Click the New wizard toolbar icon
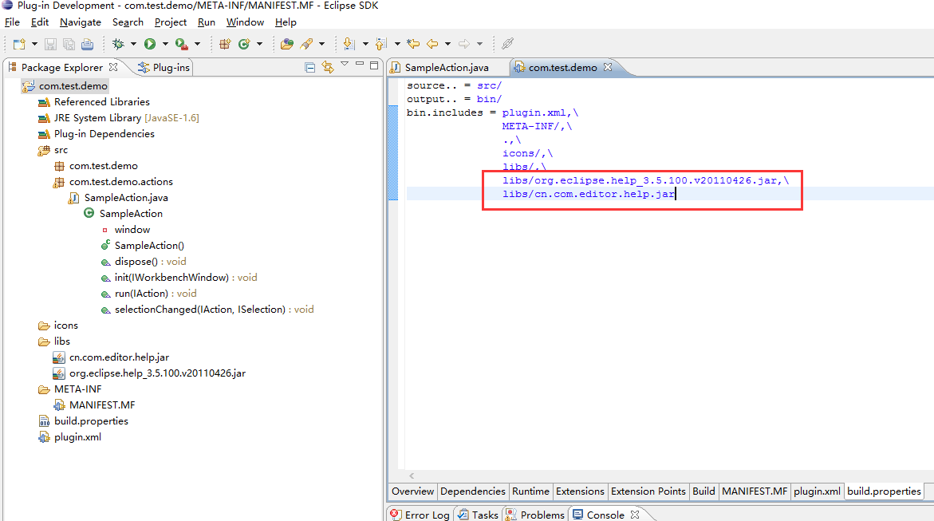Viewport: 934px width, 521px height. click(19, 44)
